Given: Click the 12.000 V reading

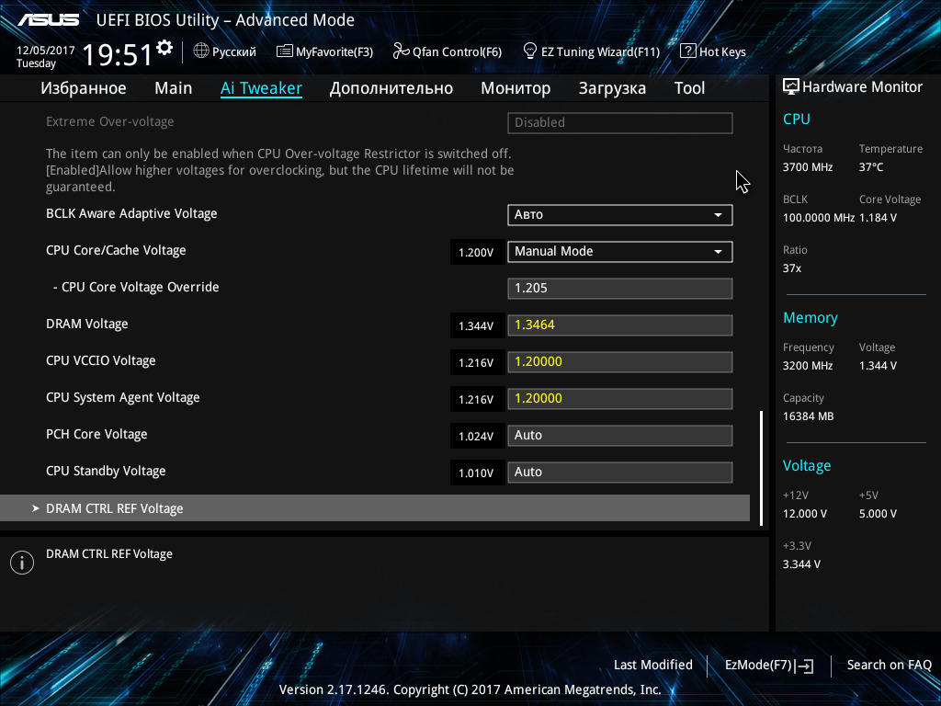Looking at the screenshot, I should [805, 514].
